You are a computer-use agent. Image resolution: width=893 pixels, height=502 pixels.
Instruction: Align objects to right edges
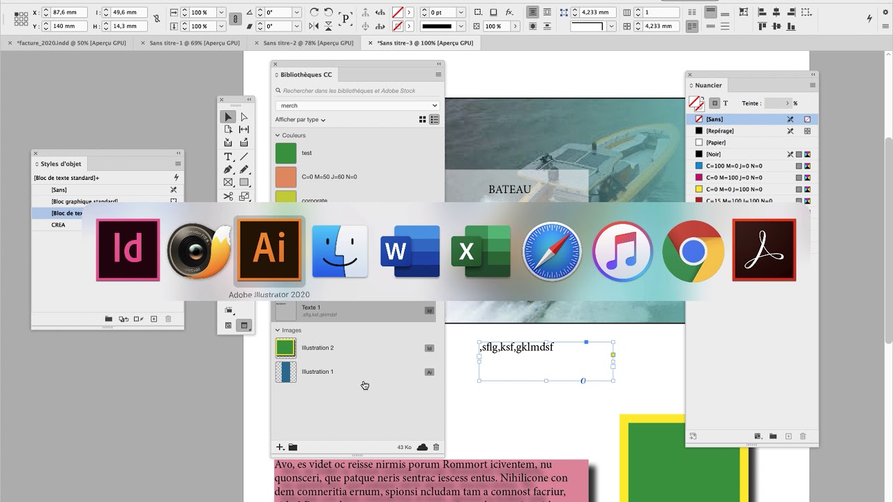pyautogui.click(x=792, y=12)
